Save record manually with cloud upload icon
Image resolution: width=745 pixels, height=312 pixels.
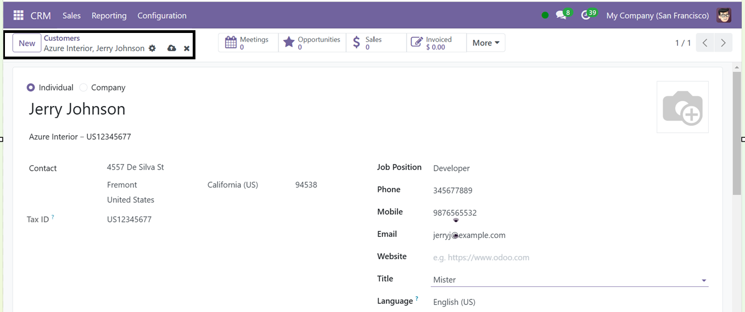click(x=171, y=48)
